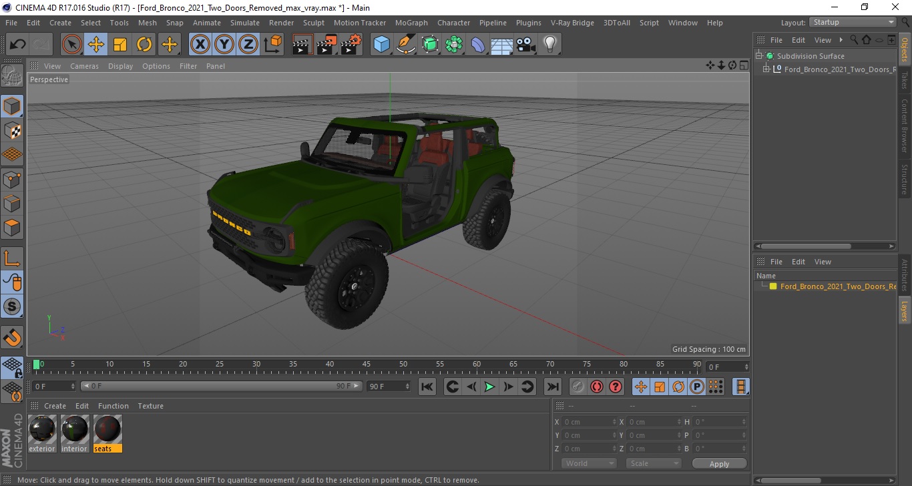Toggle X axis lock

[200, 45]
